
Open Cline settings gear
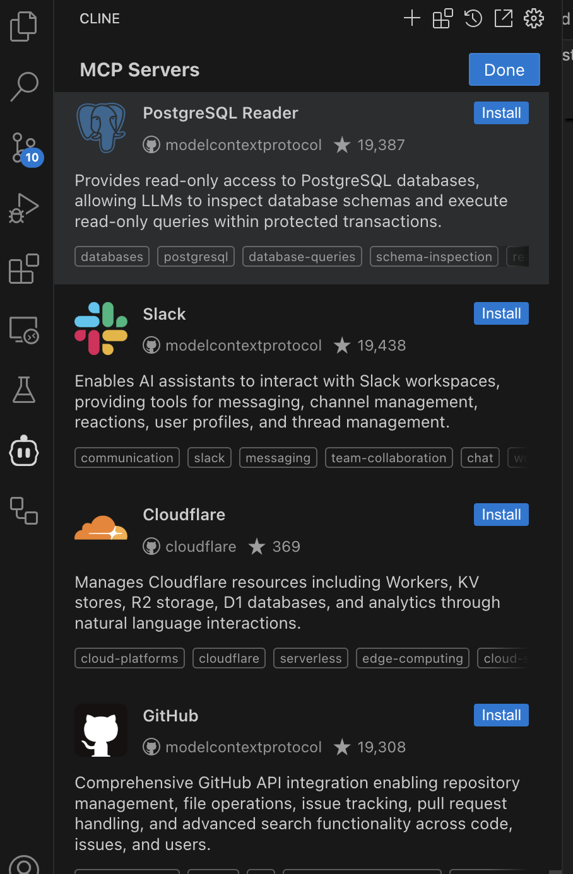(534, 18)
